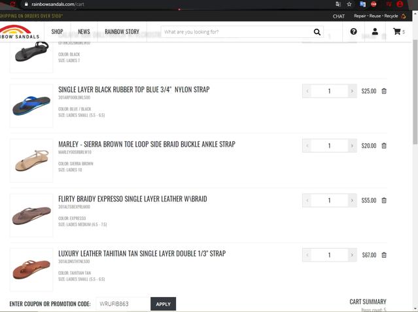
Task: Click the browser address bar URL
Action: (x=58, y=4)
